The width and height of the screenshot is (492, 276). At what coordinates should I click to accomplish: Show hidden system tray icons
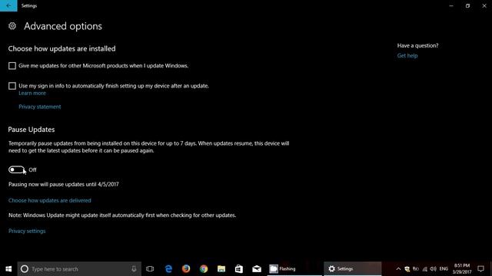pos(398,269)
